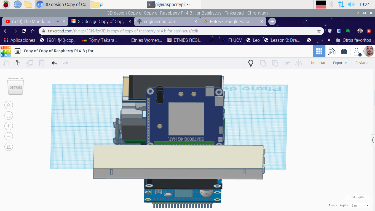
Task: Click the Group shapes icon
Action: point(263,63)
